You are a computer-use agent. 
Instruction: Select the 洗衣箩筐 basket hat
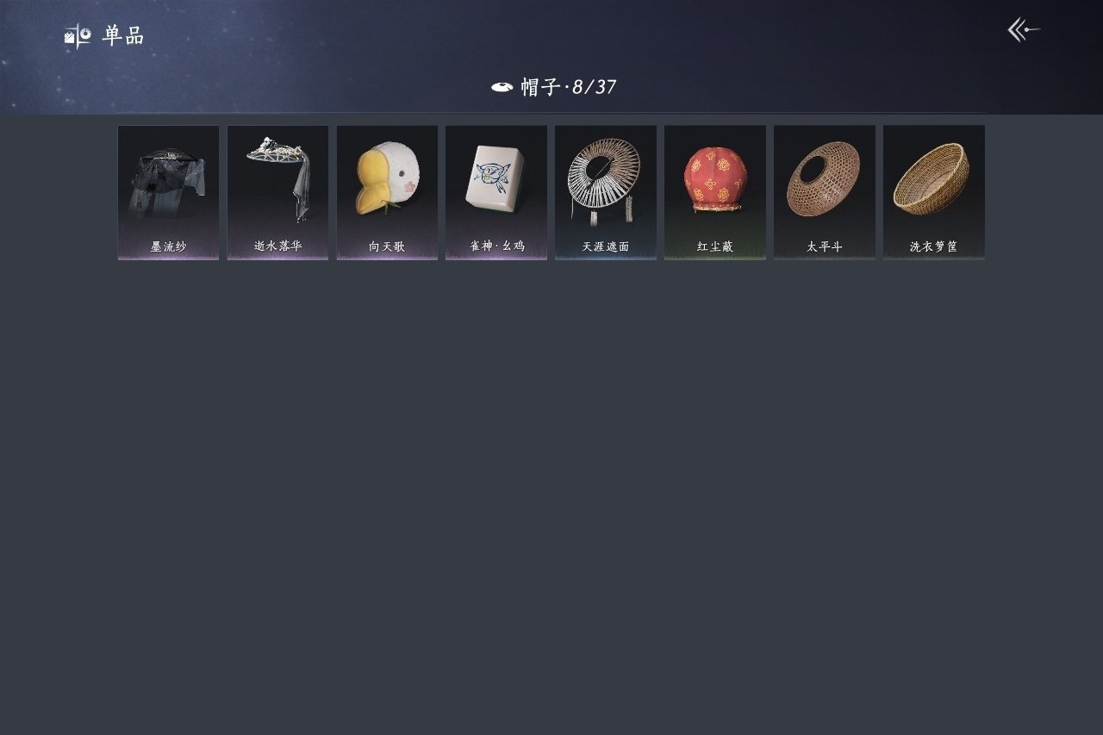click(932, 178)
